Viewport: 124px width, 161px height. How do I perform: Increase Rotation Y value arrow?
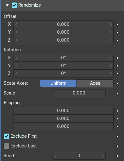[x=111, y=66]
